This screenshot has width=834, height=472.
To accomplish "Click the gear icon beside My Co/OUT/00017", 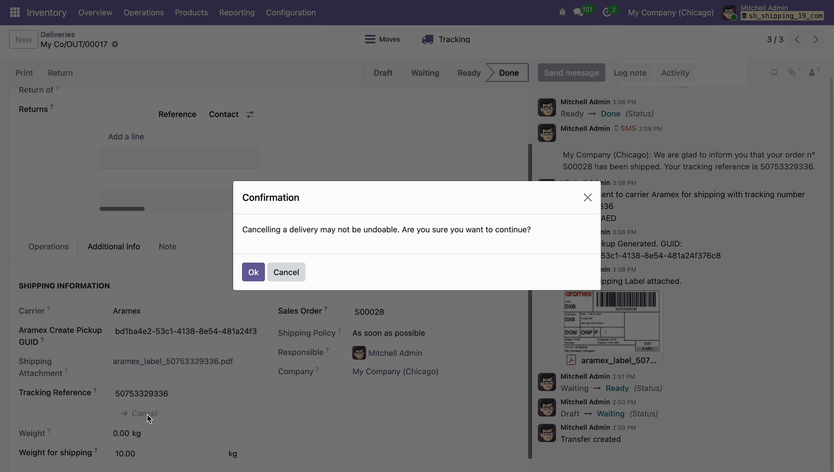I will (x=115, y=44).
